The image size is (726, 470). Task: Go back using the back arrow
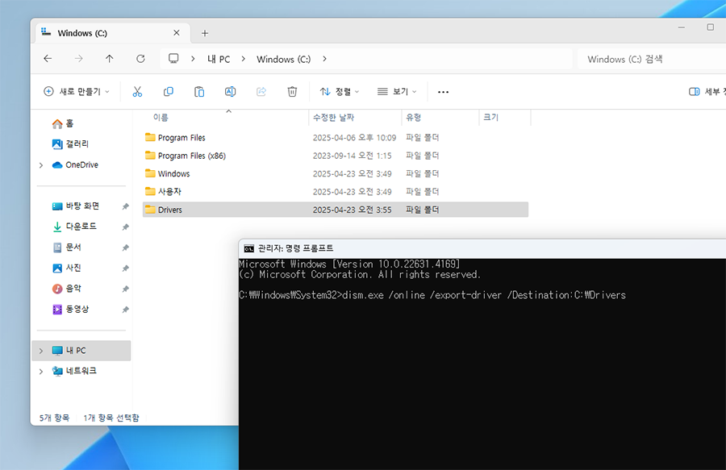click(x=48, y=59)
